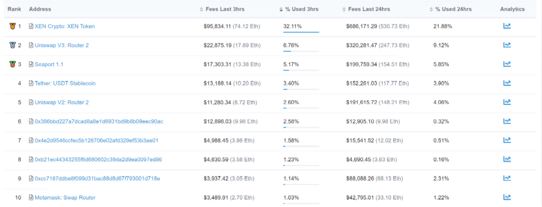Open the Uniswap V2: Router 2 link

coord(61,102)
